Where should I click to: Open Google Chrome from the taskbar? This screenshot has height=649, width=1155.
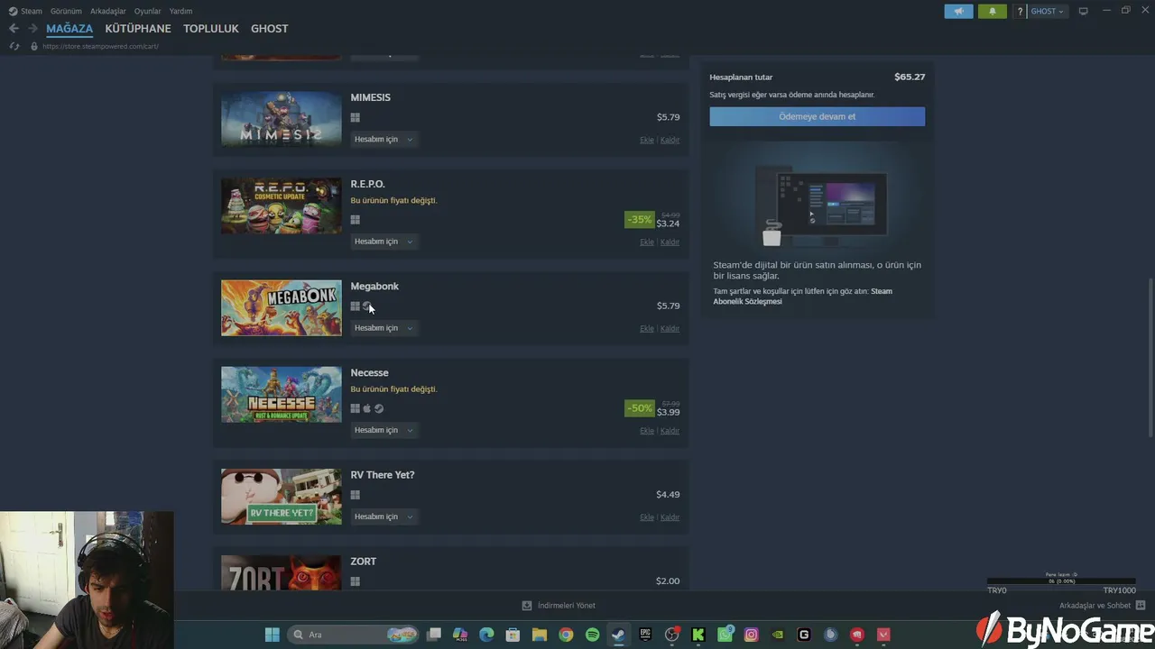[566, 635]
